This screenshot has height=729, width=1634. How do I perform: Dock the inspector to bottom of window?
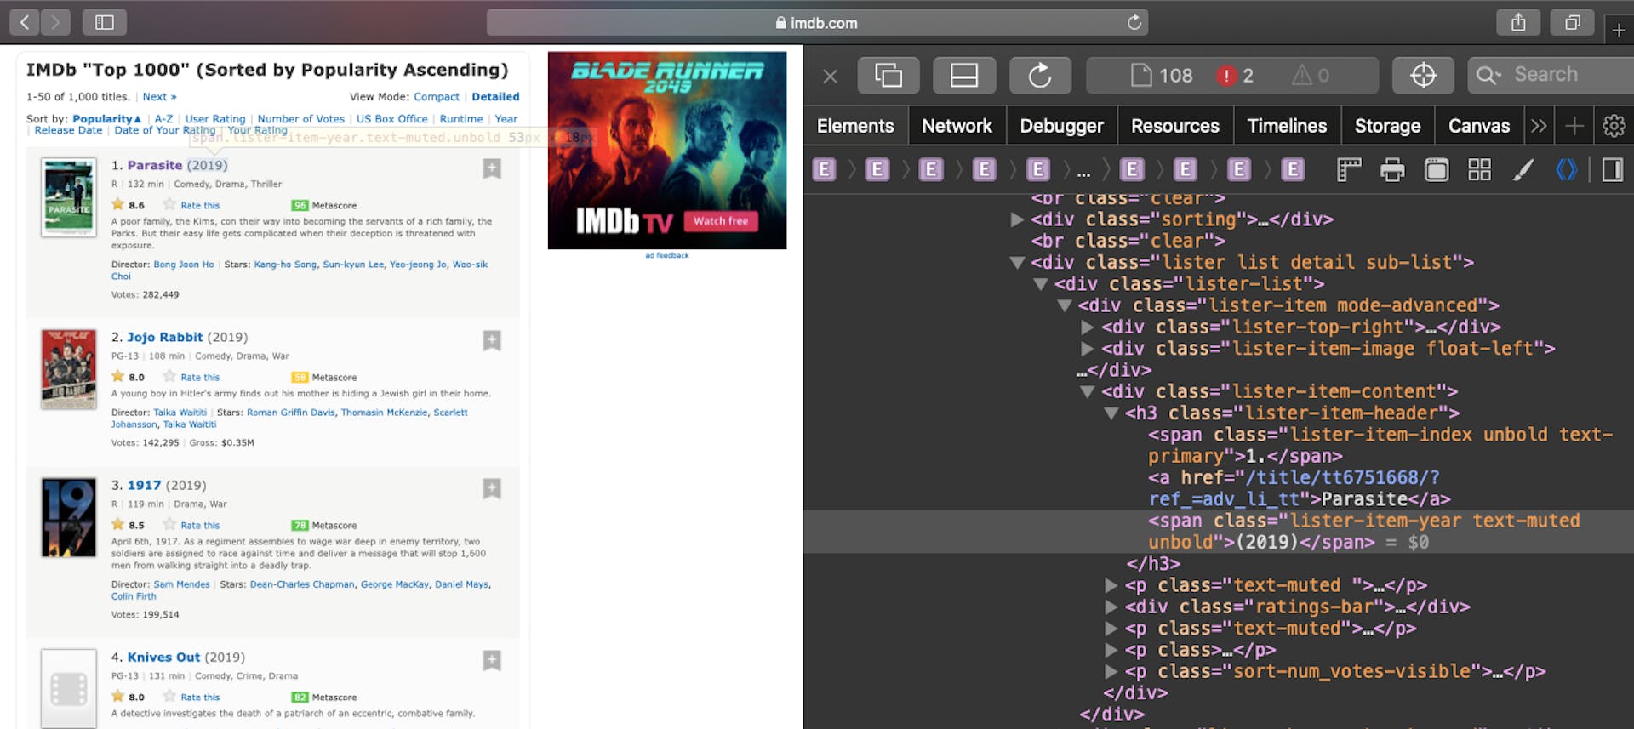pos(963,76)
